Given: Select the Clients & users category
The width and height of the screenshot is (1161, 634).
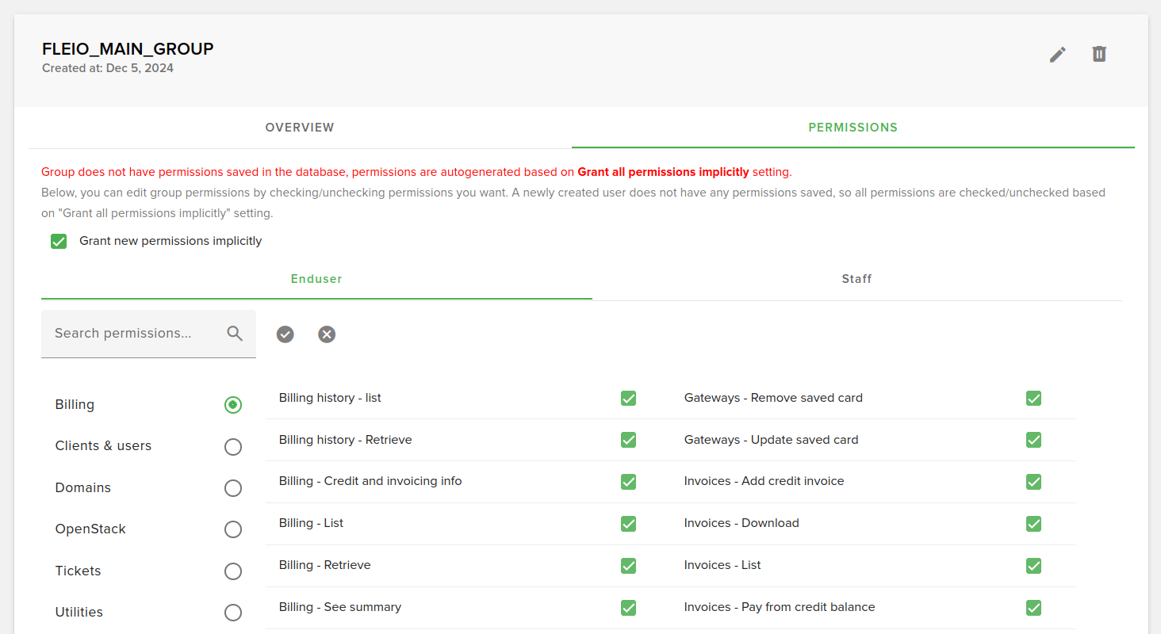Looking at the screenshot, I should (233, 446).
